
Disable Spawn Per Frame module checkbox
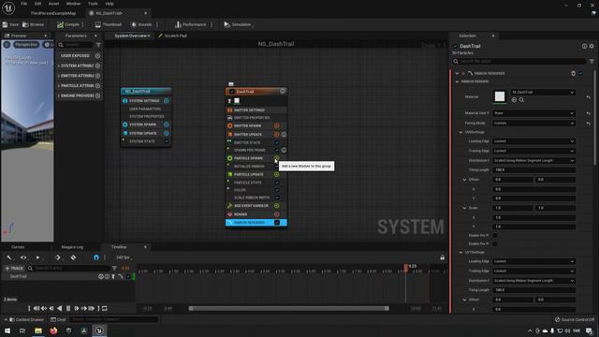(x=277, y=150)
